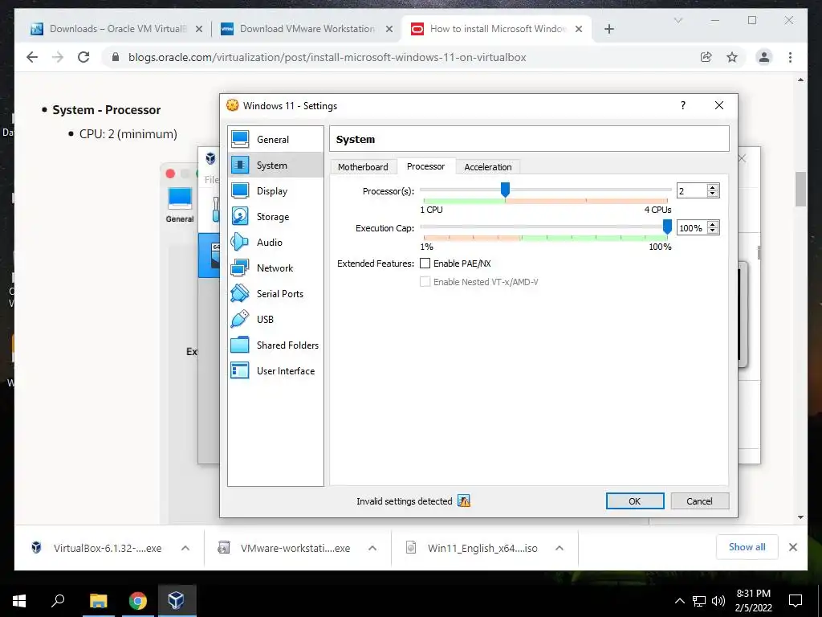Close the downloads bar
822x617 pixels.
pos(792,547)
